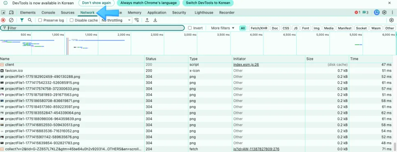The width and height of the screenshot is (397, 152).
Task: Switch to the Recorder tab
Action: point(227,12)
